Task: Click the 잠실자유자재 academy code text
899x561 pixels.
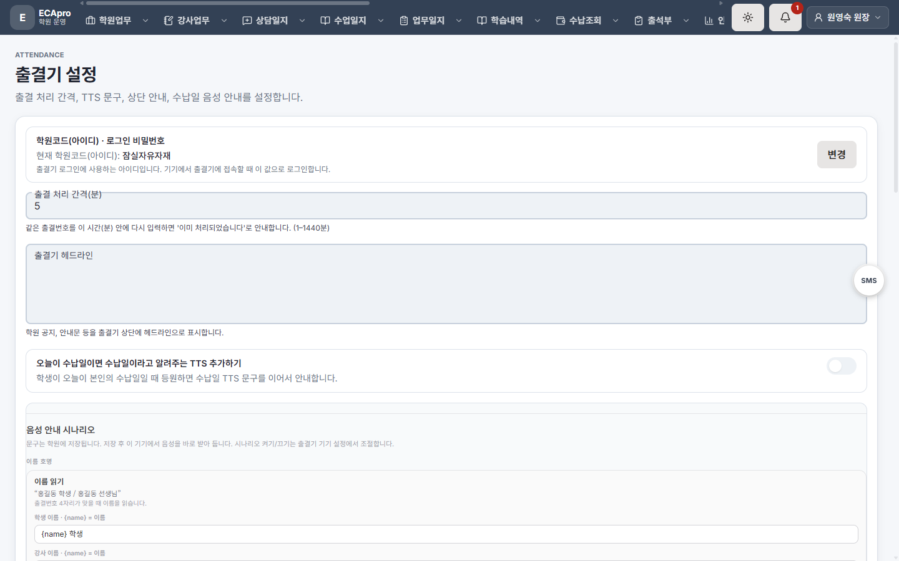Action: coord(147,156)
